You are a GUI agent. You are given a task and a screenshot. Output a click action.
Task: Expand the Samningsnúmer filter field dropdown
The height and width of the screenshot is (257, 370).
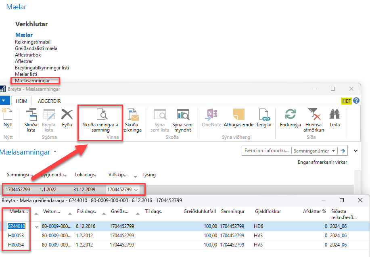point(333,151)
